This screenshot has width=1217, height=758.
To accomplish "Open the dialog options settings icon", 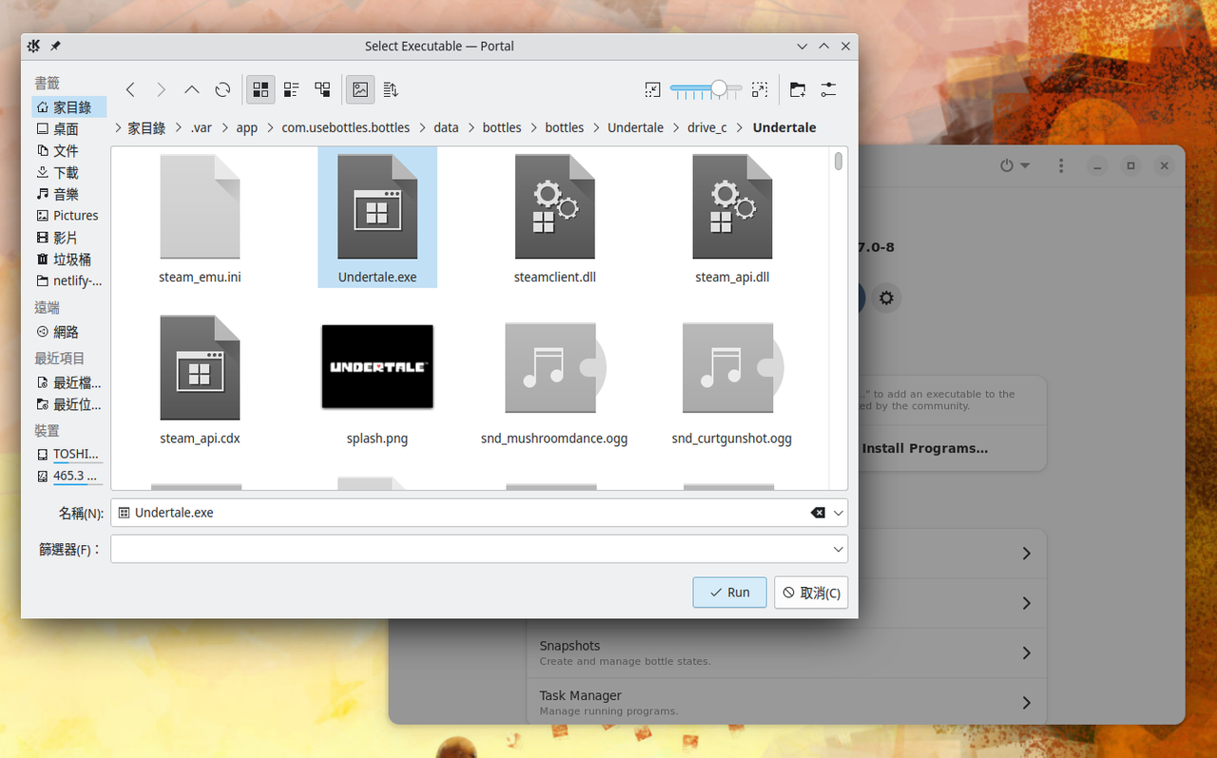I will pyautogui.click(x=828, y=89).
